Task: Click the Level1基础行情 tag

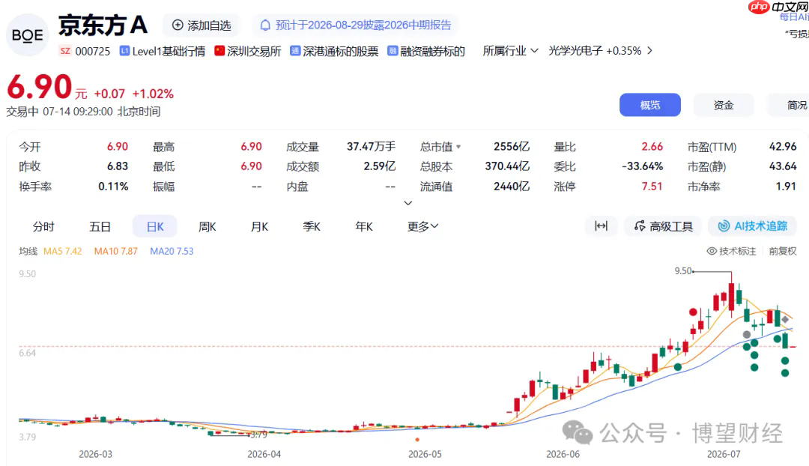Action: click(169, 51)
